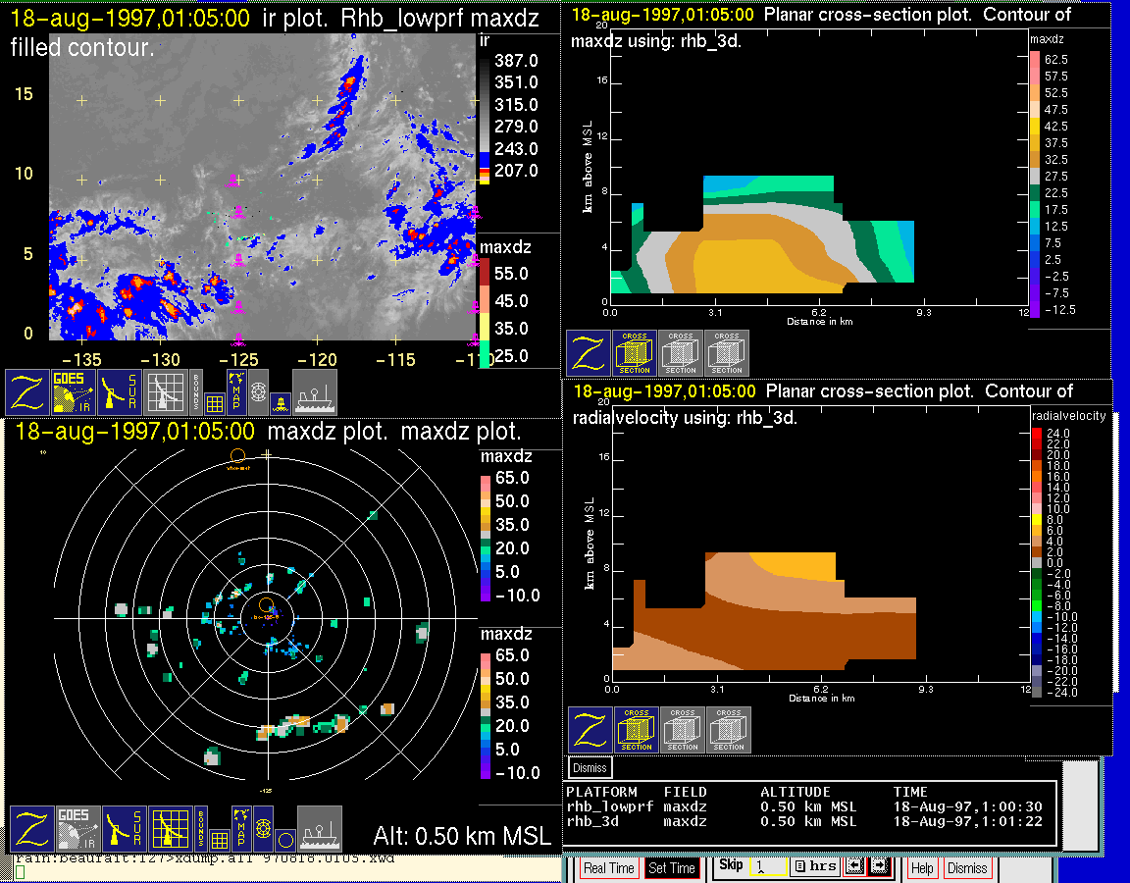The image size is (1130, 883).
Task: Select the SUR radar surveillance icon in top plot
Action: pos(122,392)
